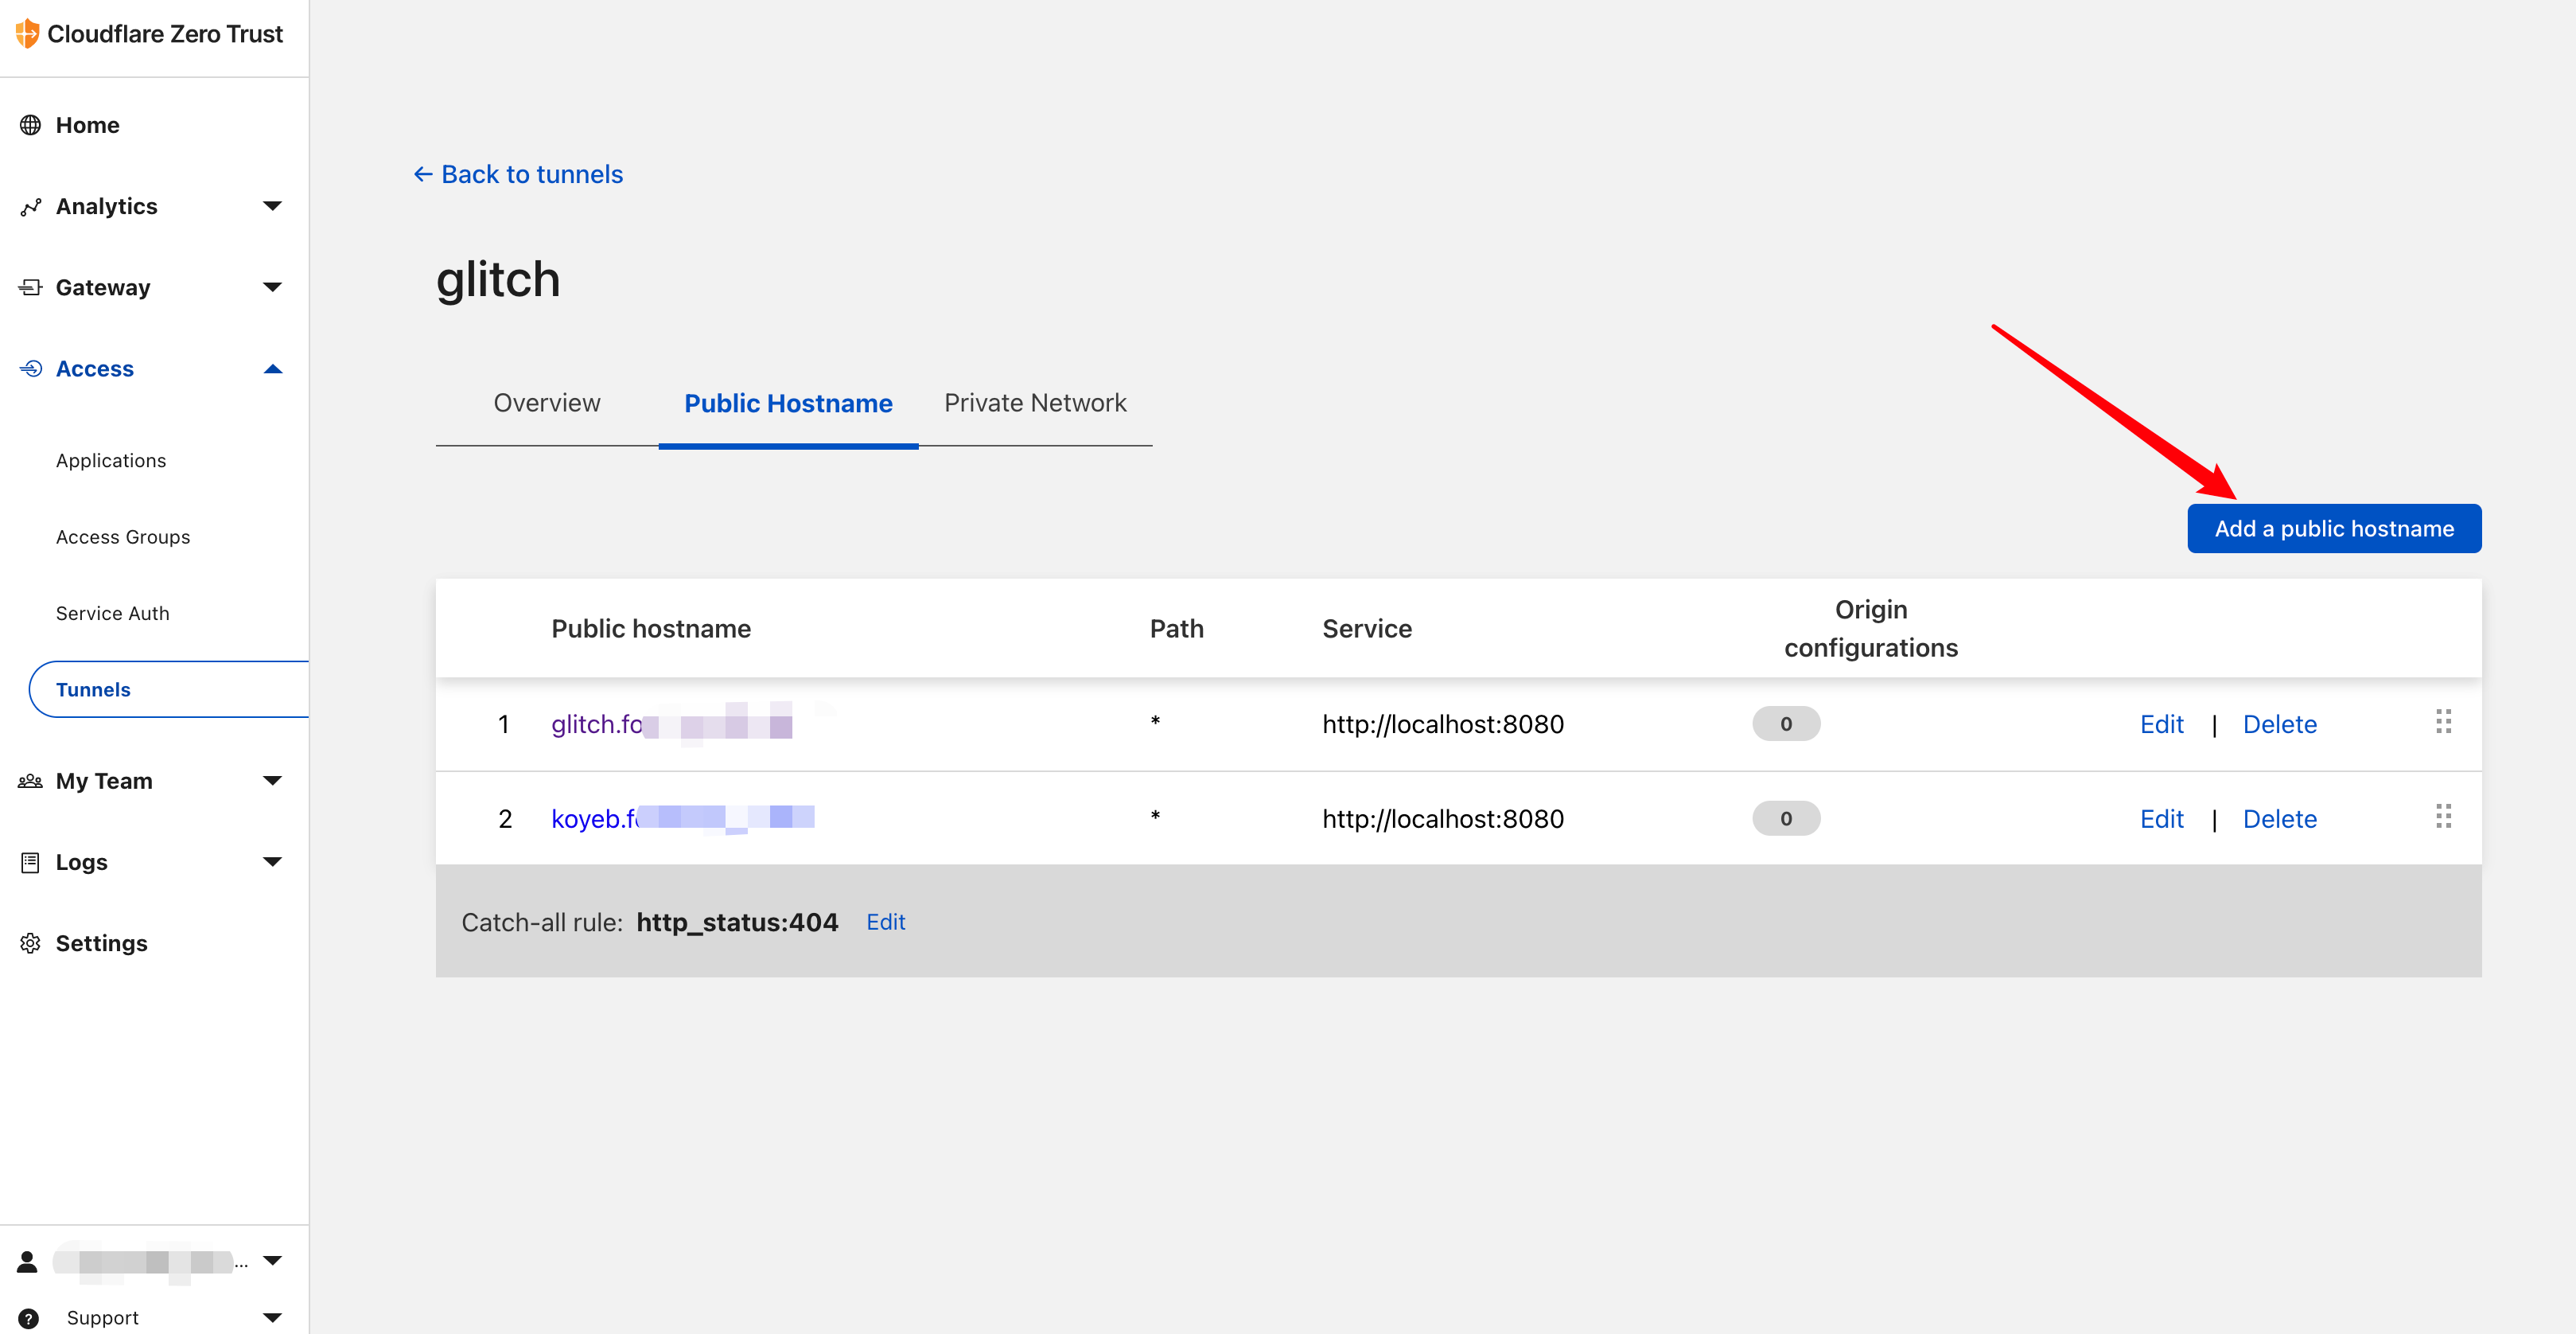2576x1334 pixels.
Task: Click the Public hostname column header
Action: click(651, 629)
